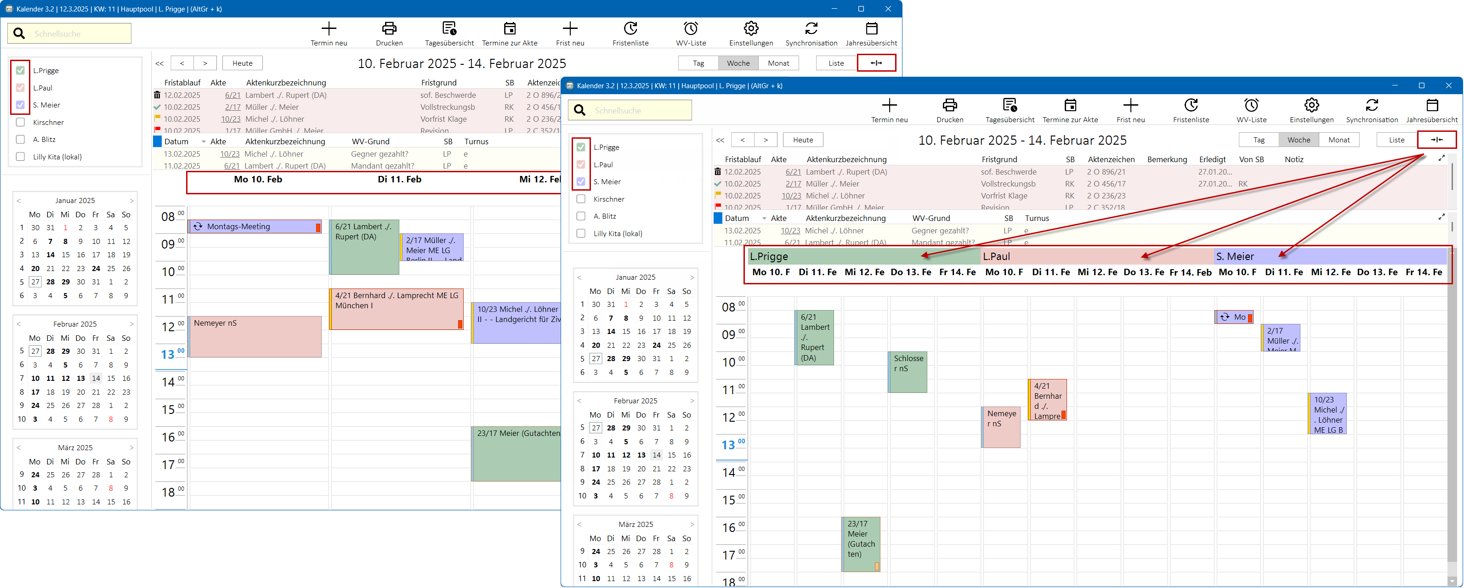Expand deadline list with arrows icon, front window
The height and width of the screenshot is (588, 1464).
pos(1441,158)
